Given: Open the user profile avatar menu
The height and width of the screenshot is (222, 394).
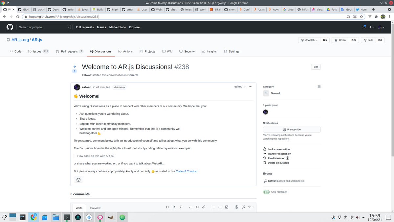Looking at the screenshot, I should pyautogui.click(x=382, y=27).
